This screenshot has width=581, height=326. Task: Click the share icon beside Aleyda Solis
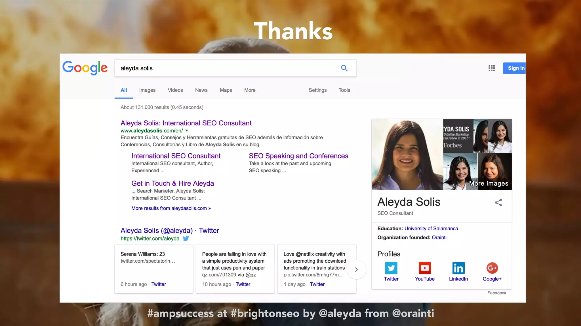tap(498, 203)
